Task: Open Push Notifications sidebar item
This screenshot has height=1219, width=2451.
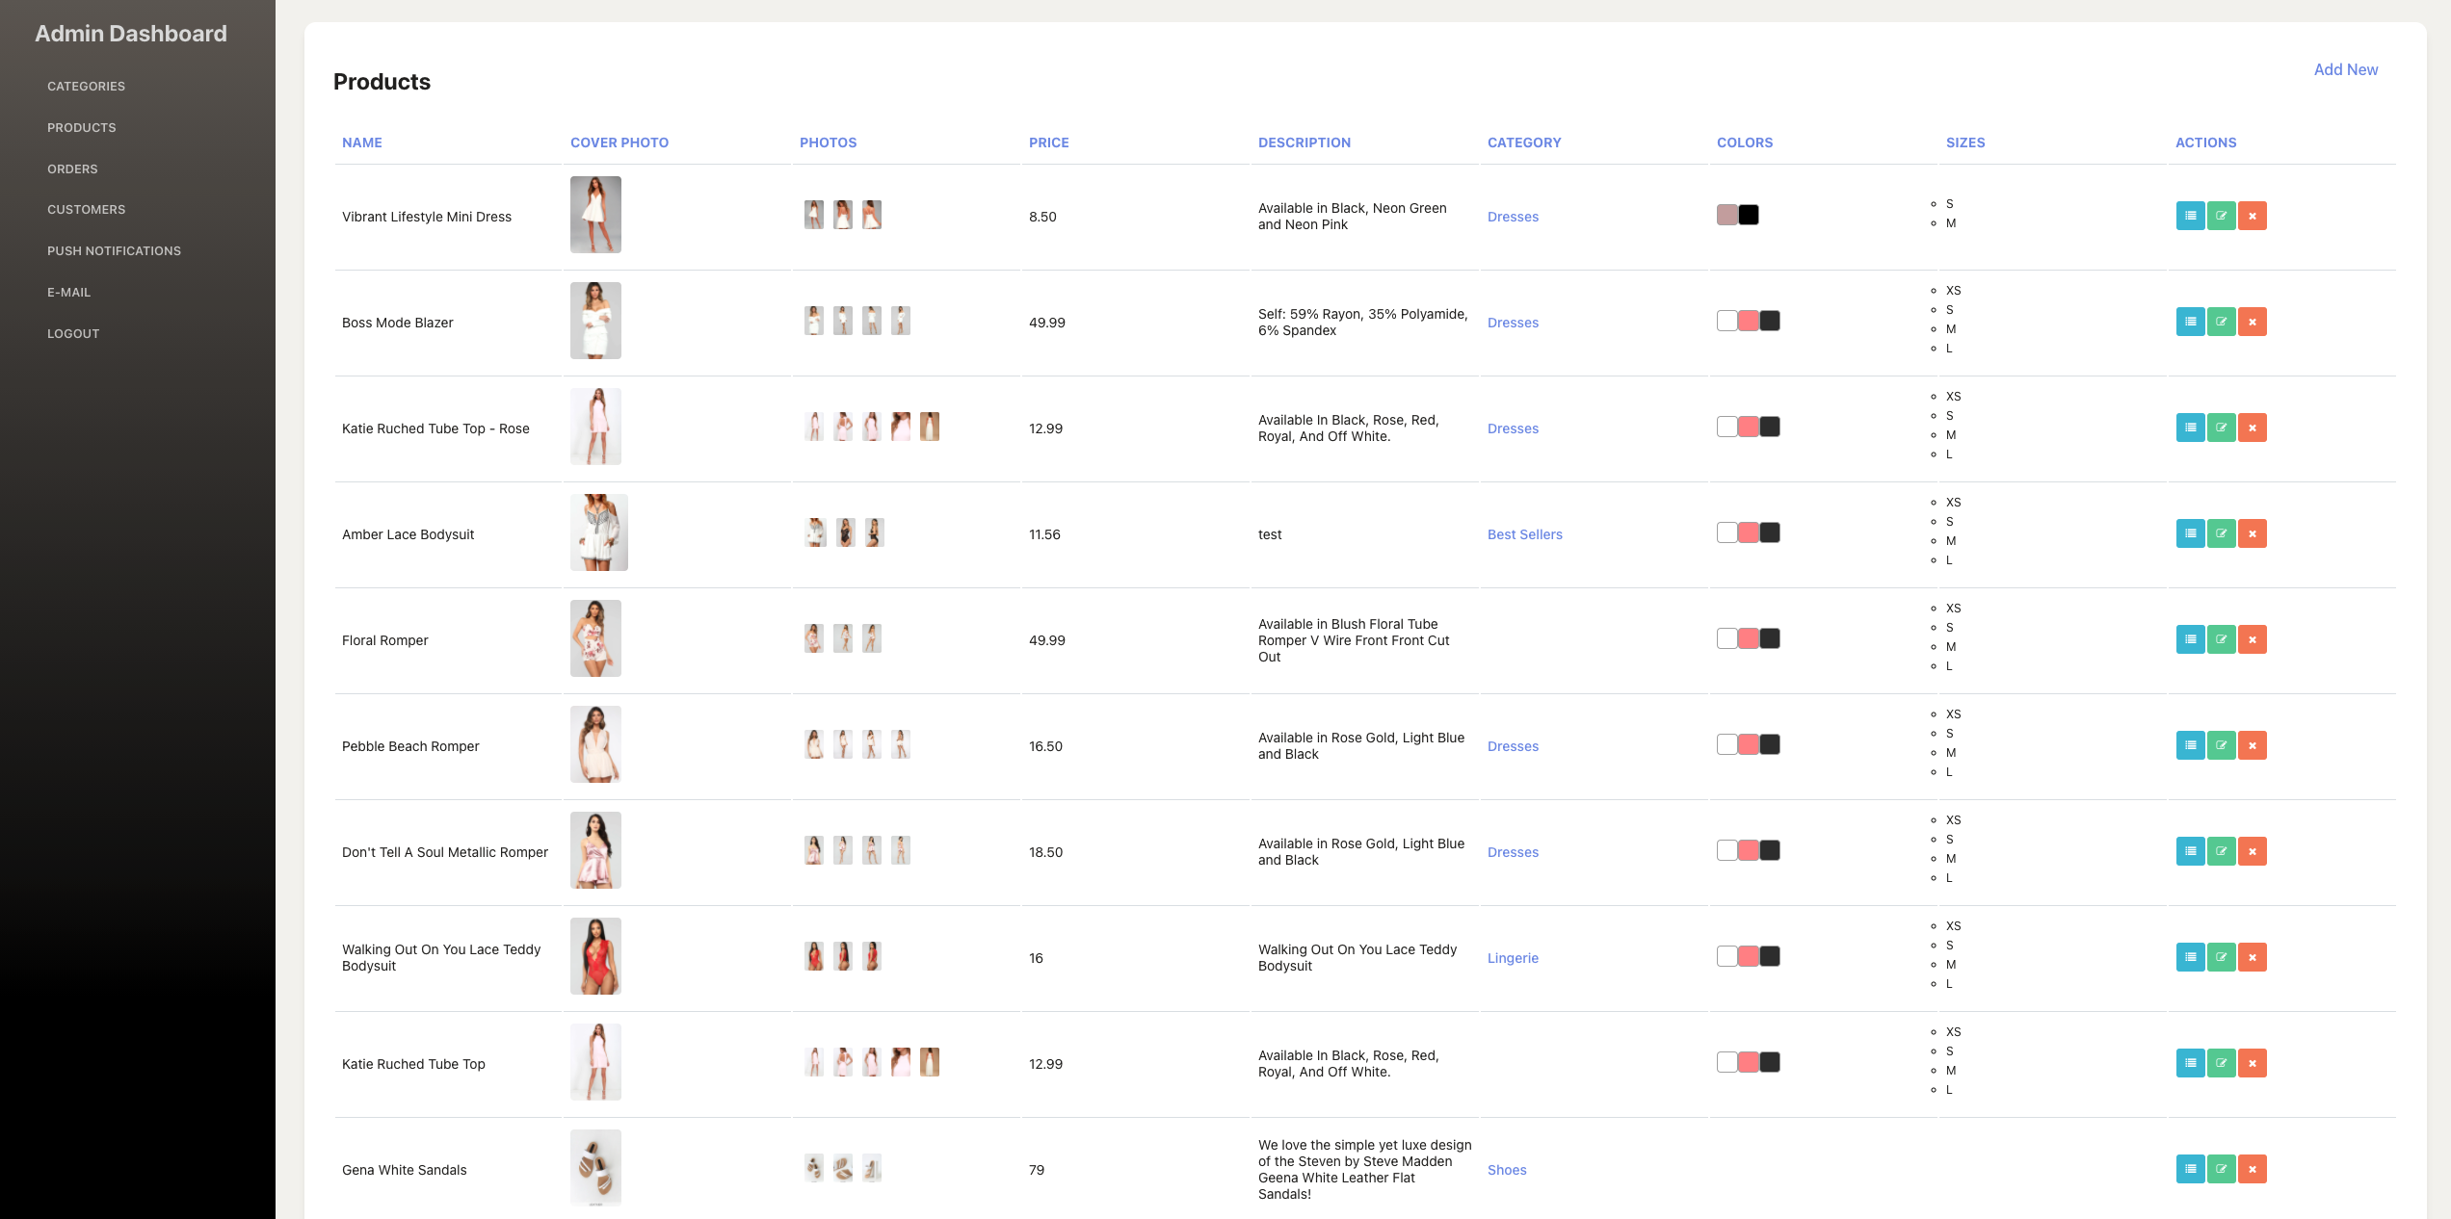Action: click(114, 251)
